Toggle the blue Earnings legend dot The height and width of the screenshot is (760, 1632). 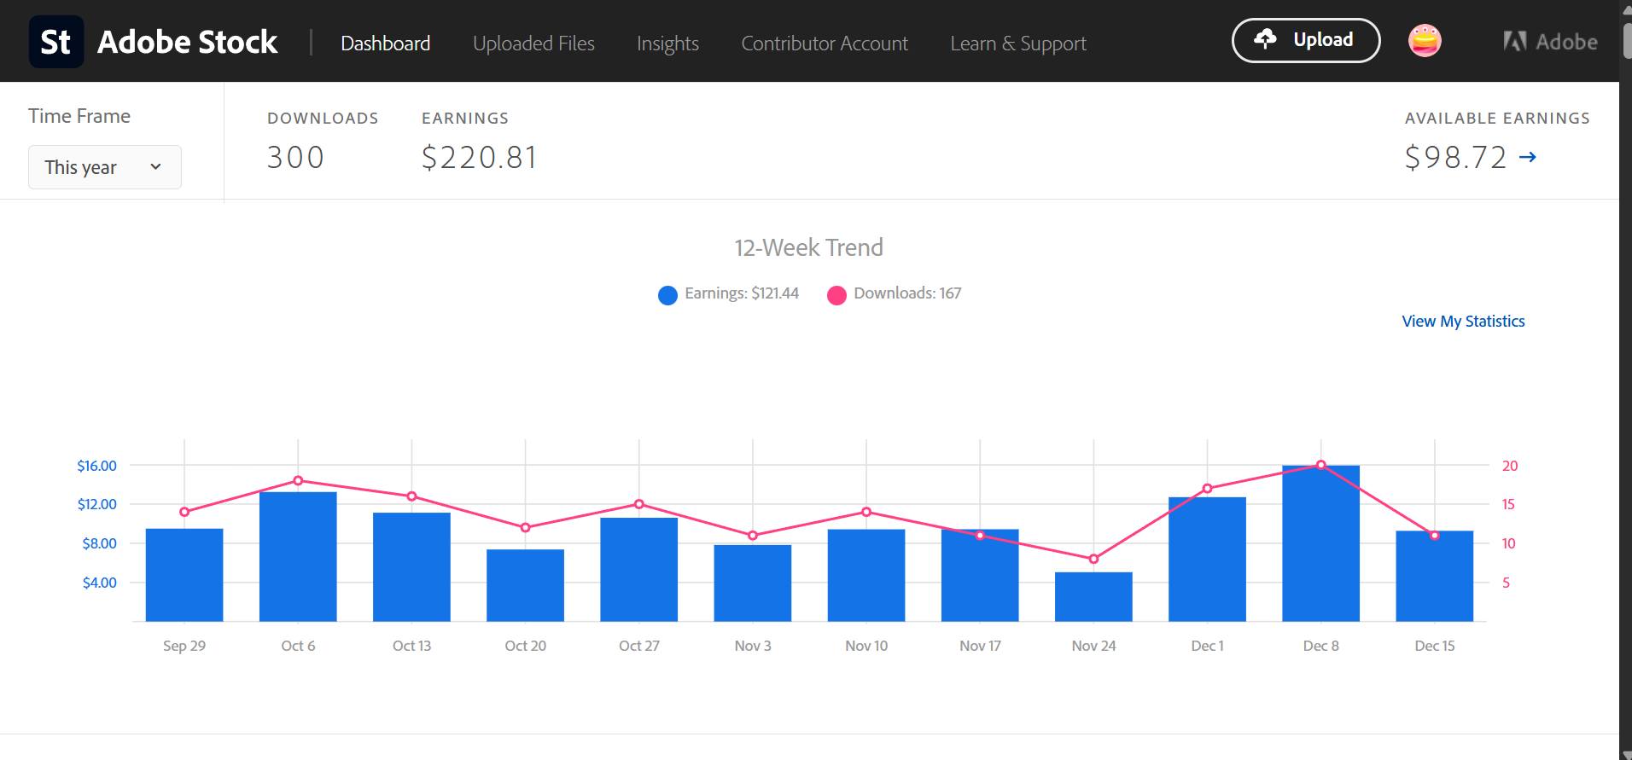pos(667,295)
